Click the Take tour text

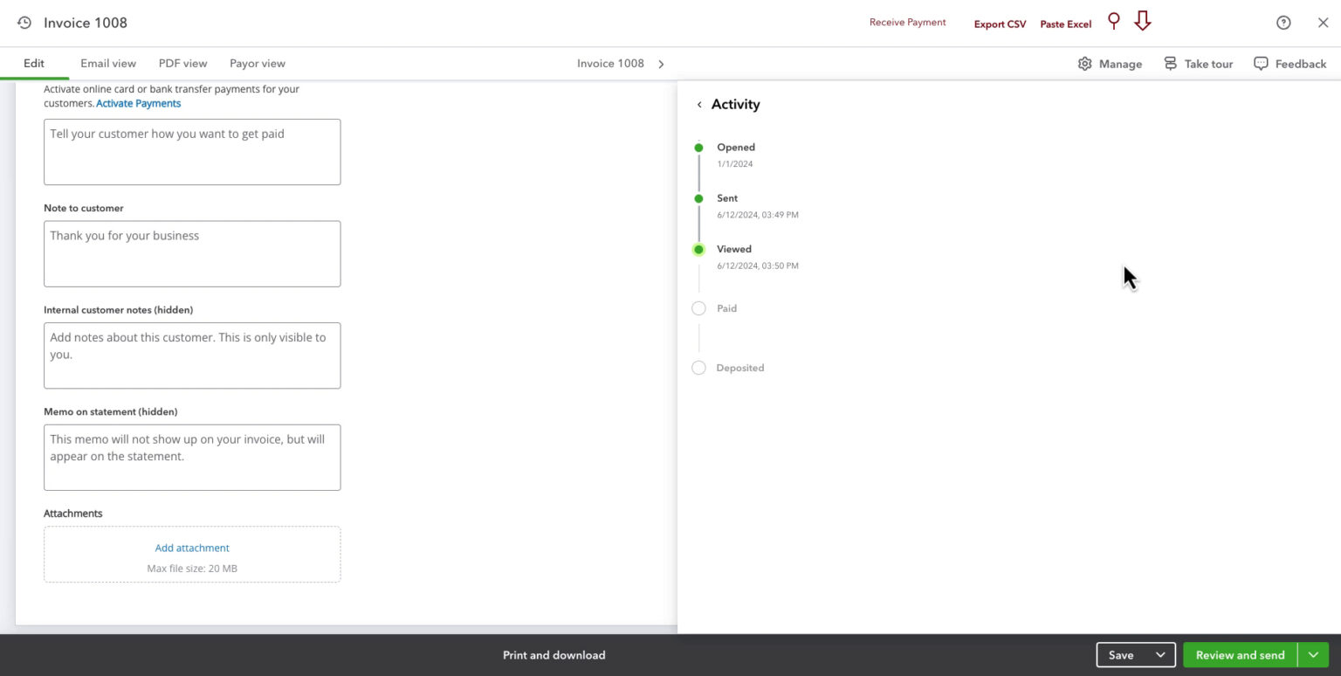click(x=1209, y=64)
